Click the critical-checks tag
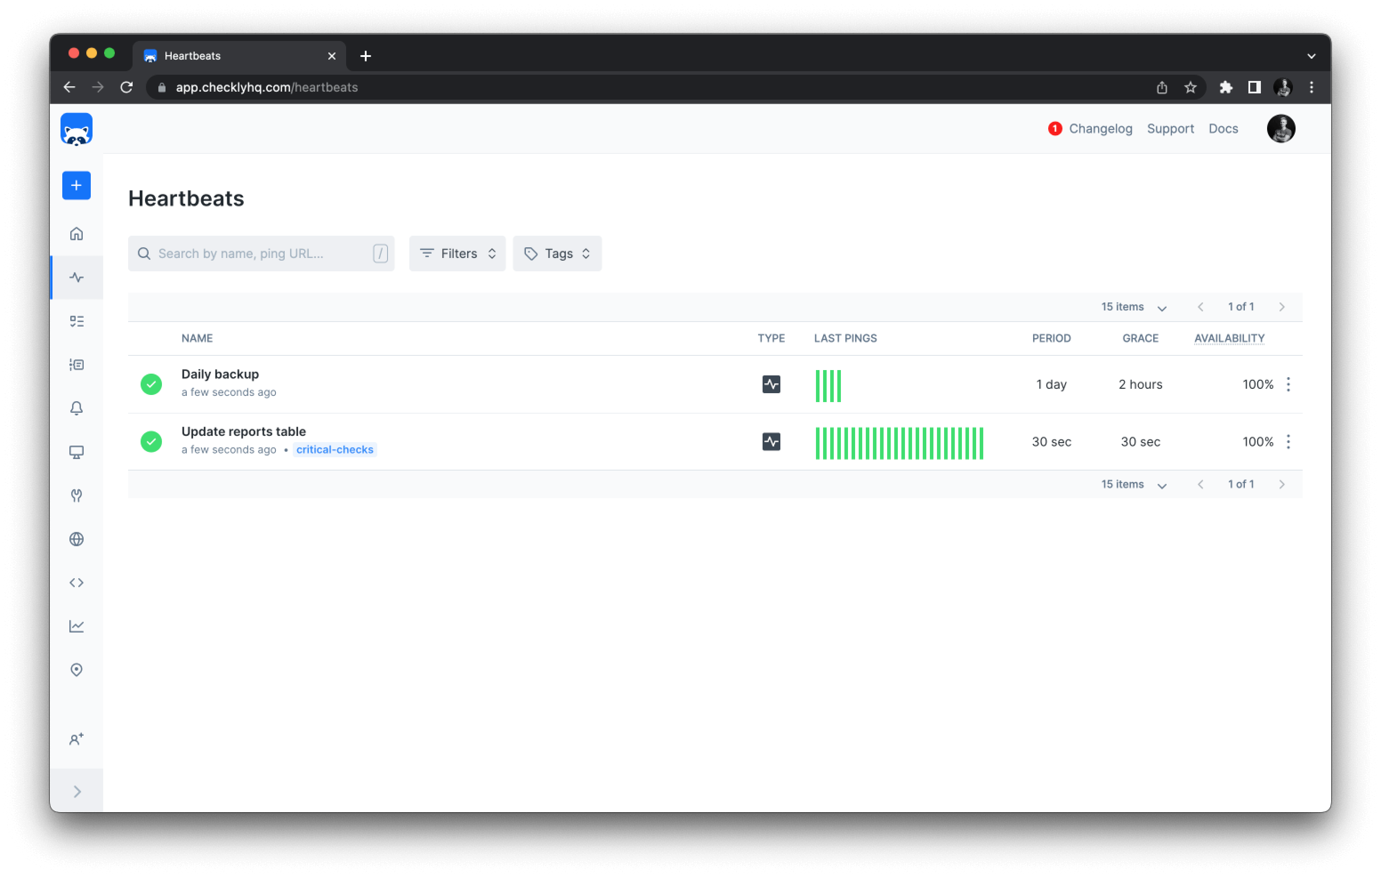The height and width of the screenshot is (878, 1381). [x=335, y=450]
